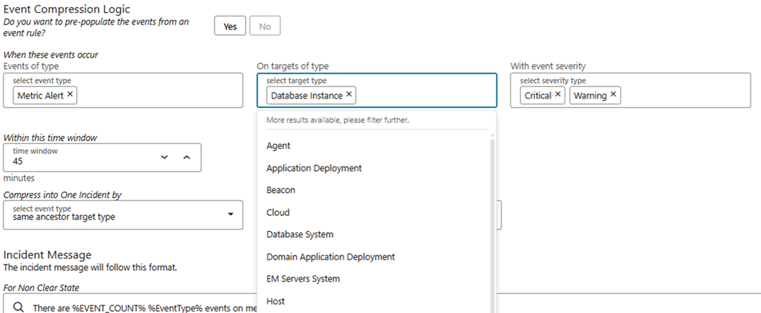The width and height of the screenshot is (761, 313).
Task: Click the select event type field
Action: tap(155, 94)
